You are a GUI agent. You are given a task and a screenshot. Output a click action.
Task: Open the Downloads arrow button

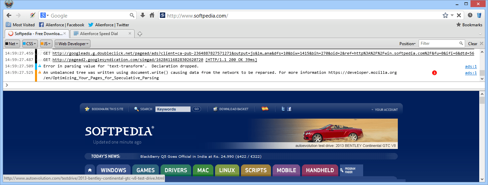pyautogui.click(x=143, y=16)
